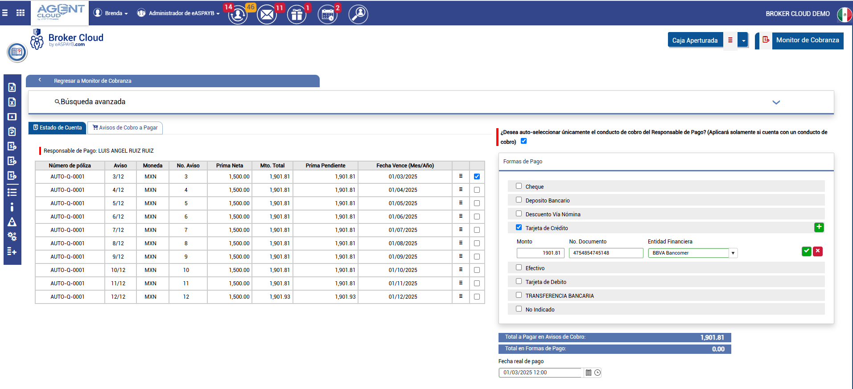853x389 pixels.
Task: Click the Prima Pendiente column header
Action: pyautogui.click(x=326, y=166)
